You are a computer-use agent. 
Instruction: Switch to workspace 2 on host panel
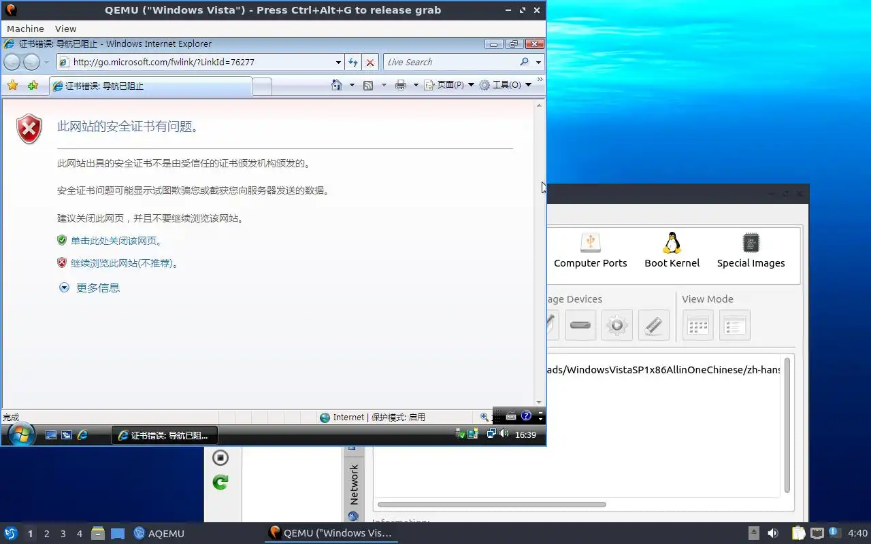tap(47, 534)
